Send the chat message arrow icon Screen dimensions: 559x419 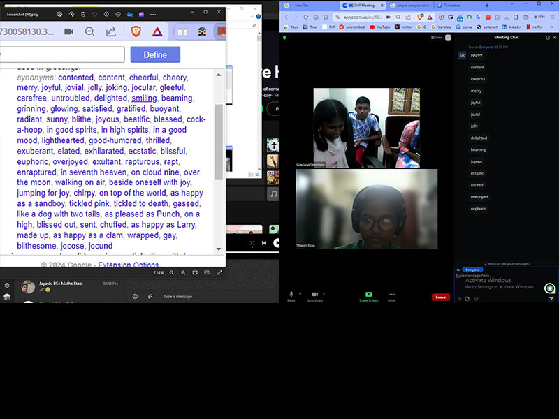coord(551,299)
